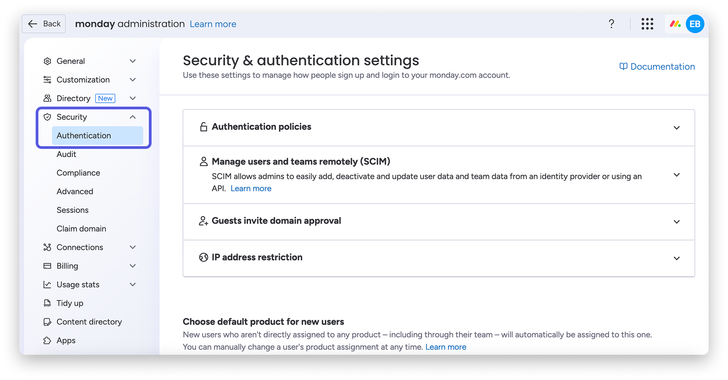Expand the SCIM panel chevron
Image resolution: width=728 pixels, height=380 pixels.
pyautogui.click(x=676, y=175)
